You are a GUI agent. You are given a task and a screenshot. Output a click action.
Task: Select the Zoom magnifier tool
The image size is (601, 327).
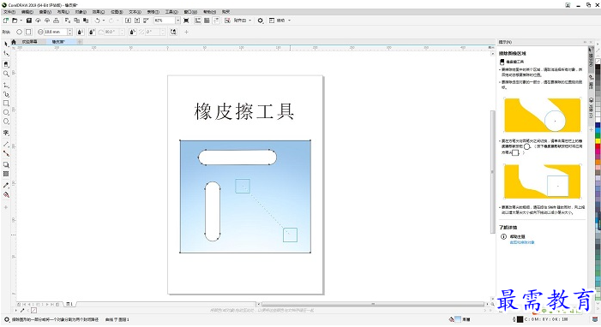pos(6,74)
